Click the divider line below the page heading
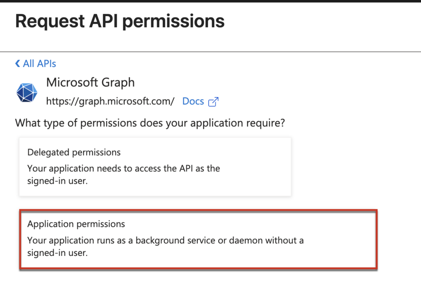 (210, 52)
